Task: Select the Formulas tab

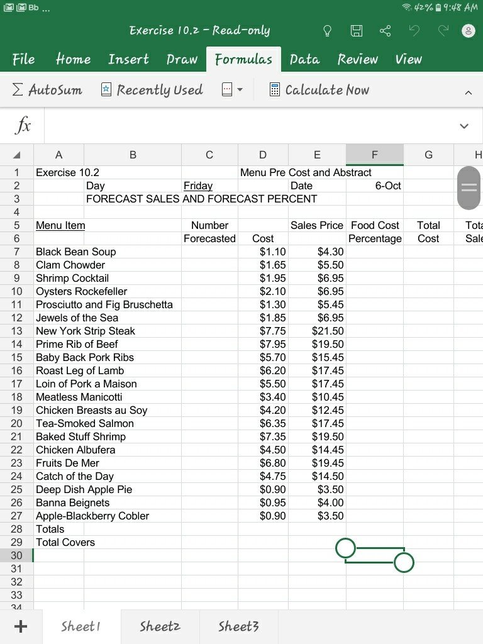Action: coord(243,59)
